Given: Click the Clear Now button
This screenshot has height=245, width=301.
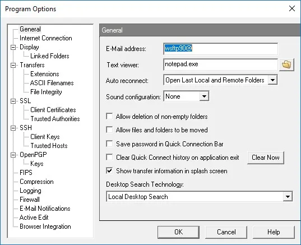Looking at the screenshot, I should [266, 158].
